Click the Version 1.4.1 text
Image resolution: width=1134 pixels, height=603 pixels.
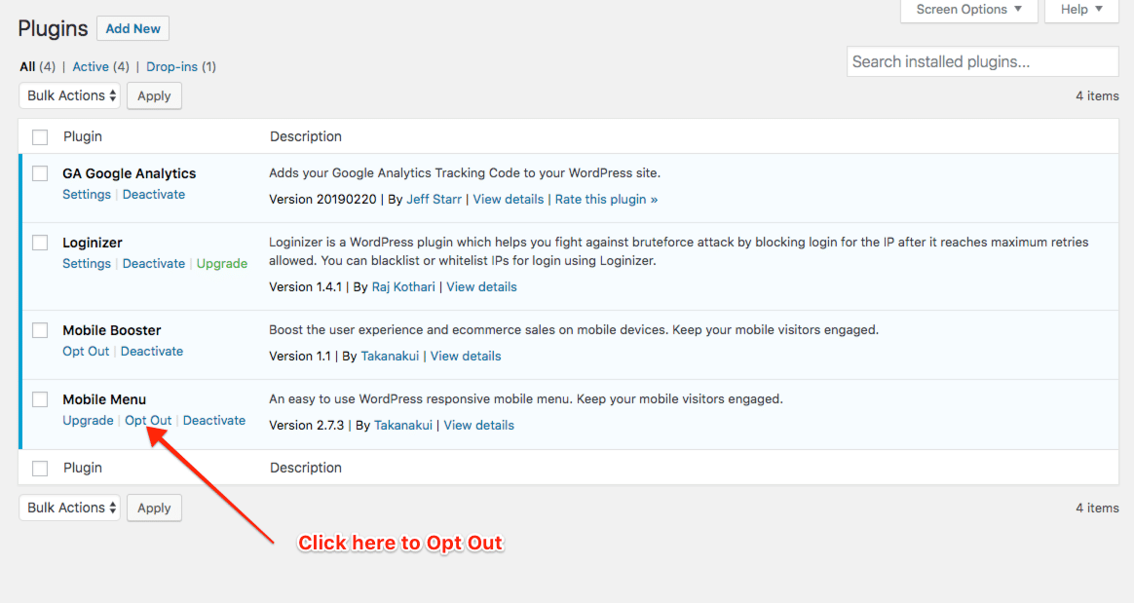pyautogui.click(x=305, y=287)
